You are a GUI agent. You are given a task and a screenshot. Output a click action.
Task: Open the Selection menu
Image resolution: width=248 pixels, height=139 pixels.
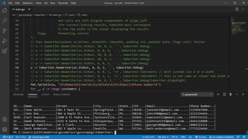[28, 3]
